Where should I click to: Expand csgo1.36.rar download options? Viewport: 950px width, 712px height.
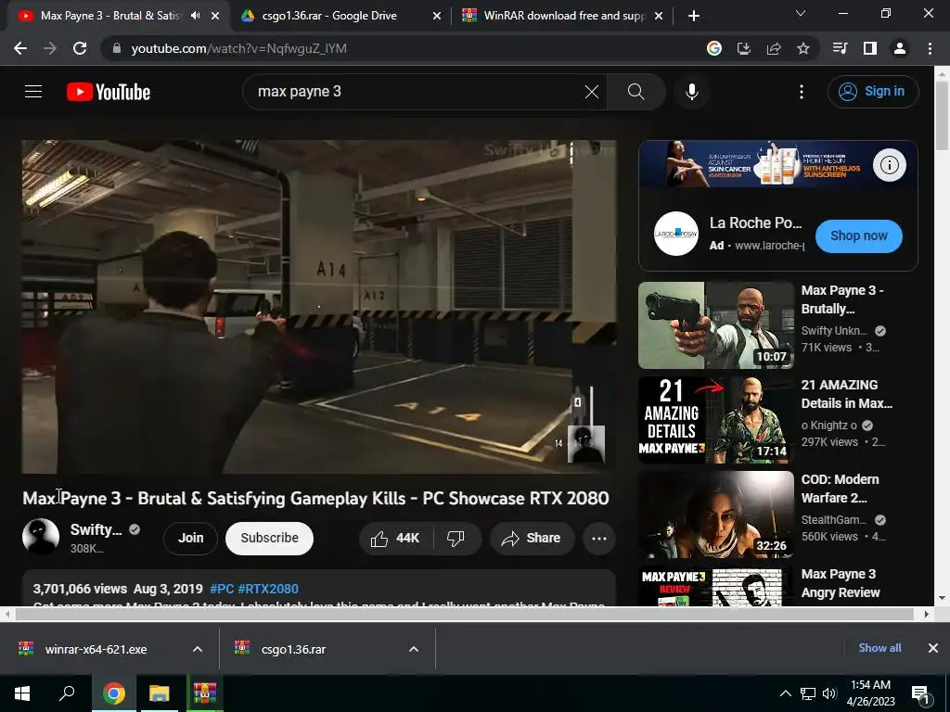(x=414, y=649)
